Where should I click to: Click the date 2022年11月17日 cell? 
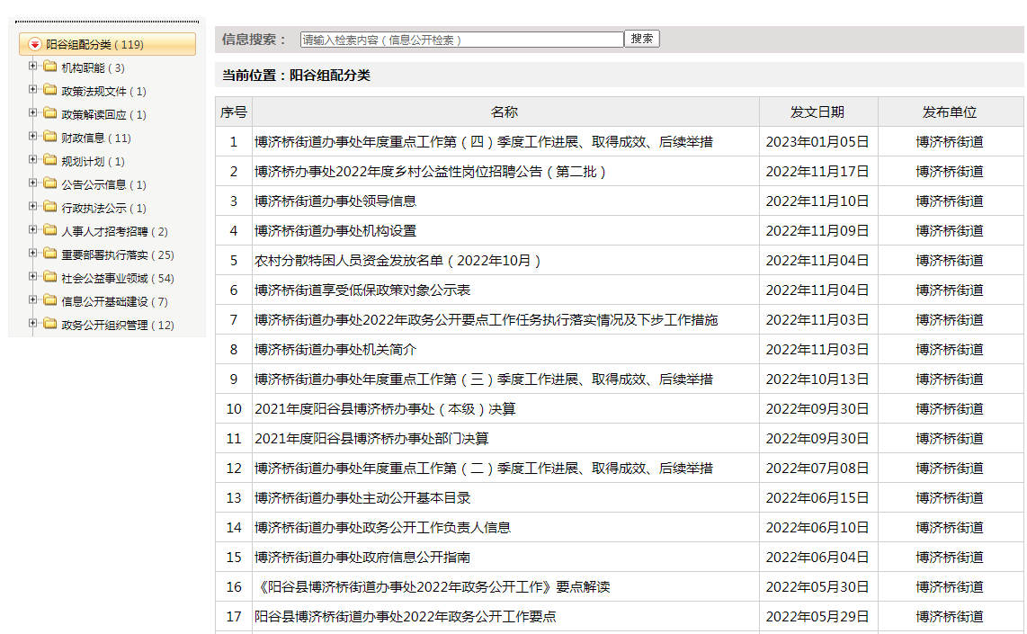click(817, 172)
